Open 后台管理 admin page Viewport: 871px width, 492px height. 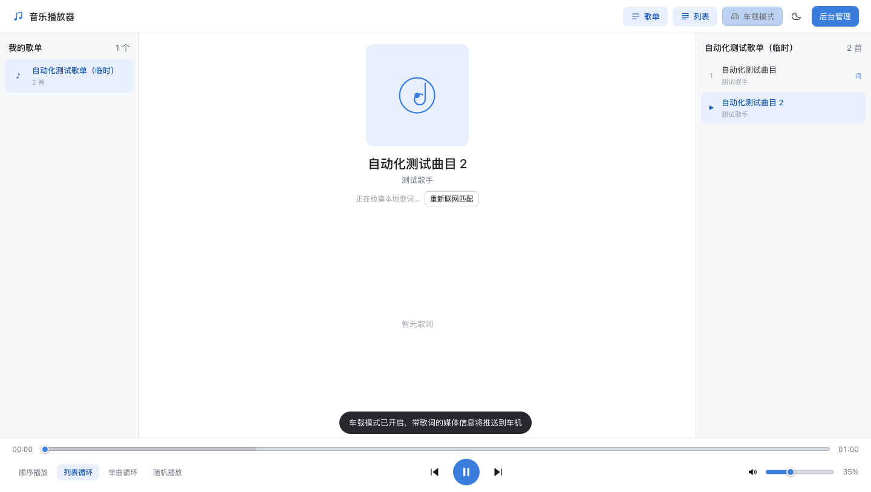835,16
